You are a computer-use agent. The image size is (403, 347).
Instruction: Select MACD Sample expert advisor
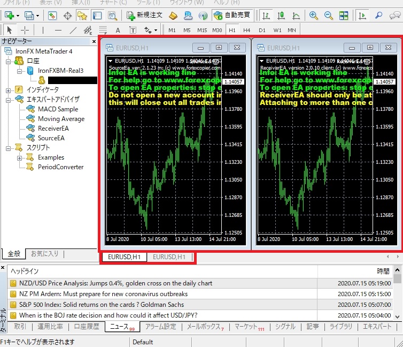click(x=58, y=109)
